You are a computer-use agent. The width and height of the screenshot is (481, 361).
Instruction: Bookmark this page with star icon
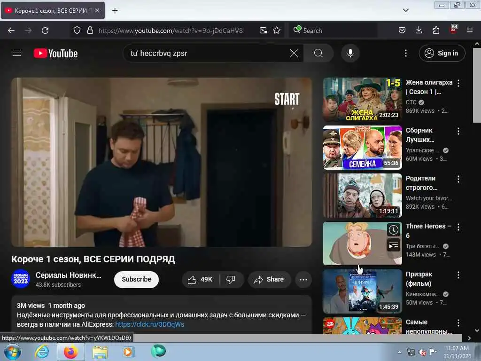277,31
